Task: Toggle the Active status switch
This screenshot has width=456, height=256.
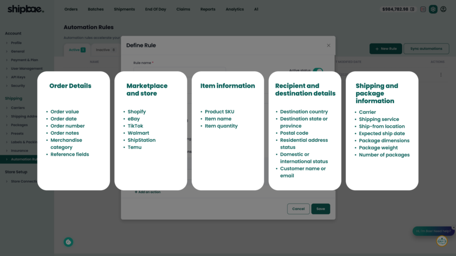Action: (x=318, y=70)
